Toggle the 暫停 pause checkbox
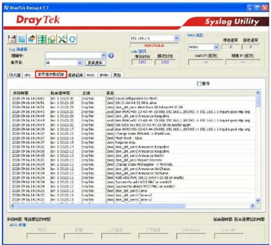Screen dimensions: 271x245 (x=199, y=84)
